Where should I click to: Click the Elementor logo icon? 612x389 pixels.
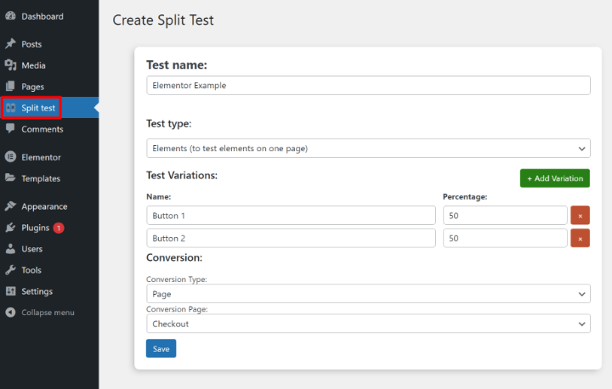click(x=10, y=157)
